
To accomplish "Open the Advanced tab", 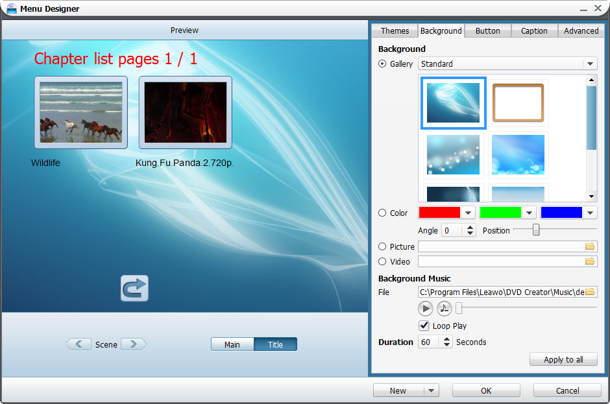I will (581, 30).
